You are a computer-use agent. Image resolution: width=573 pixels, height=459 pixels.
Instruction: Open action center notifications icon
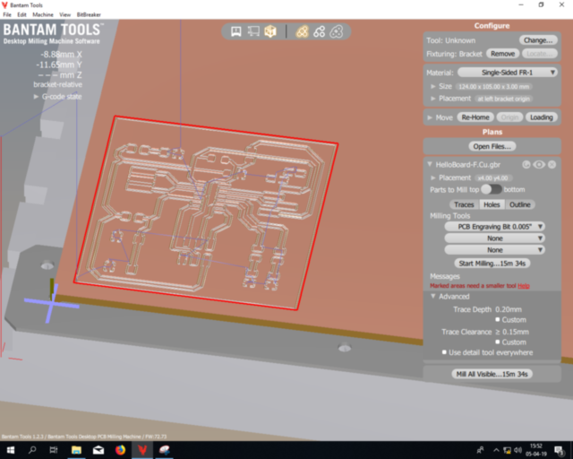[x=559, y=450]
